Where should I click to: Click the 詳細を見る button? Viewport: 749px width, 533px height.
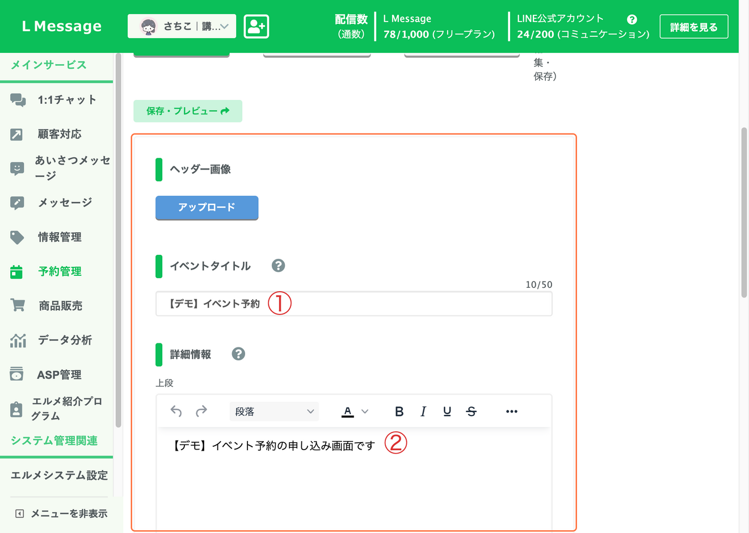[694, 27]
